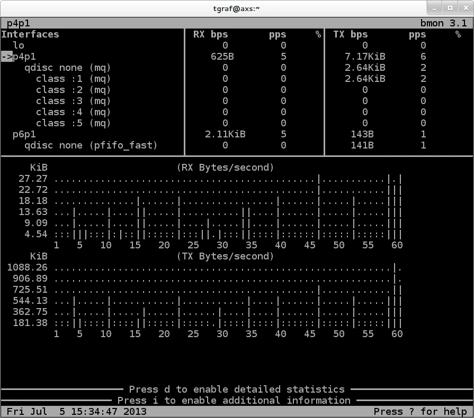Select the class :4 (mq) row
474x418 pixels.
tap(73, 112)
